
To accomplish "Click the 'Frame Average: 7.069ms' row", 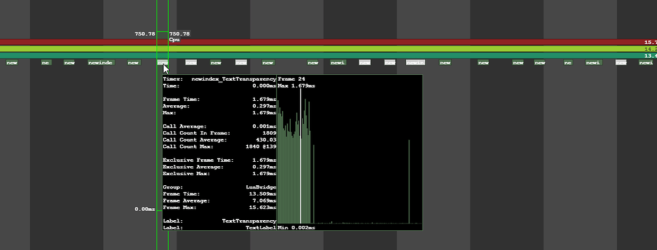I will 220,201.
